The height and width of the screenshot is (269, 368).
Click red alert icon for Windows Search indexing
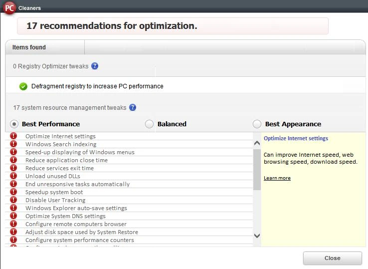(13, 144)
